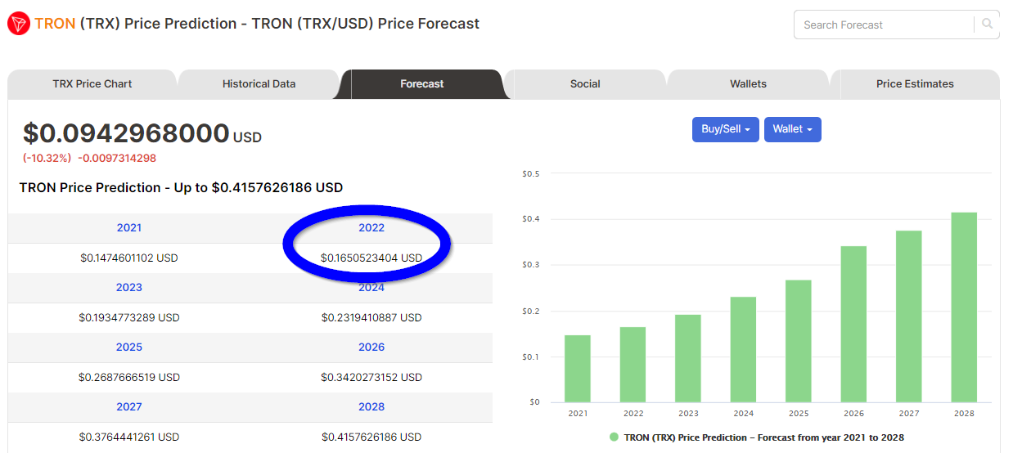The height and width of the screenshot is (453, 1013).
Task: Click the 2026 bar in chart
Action: click(853, 324)
